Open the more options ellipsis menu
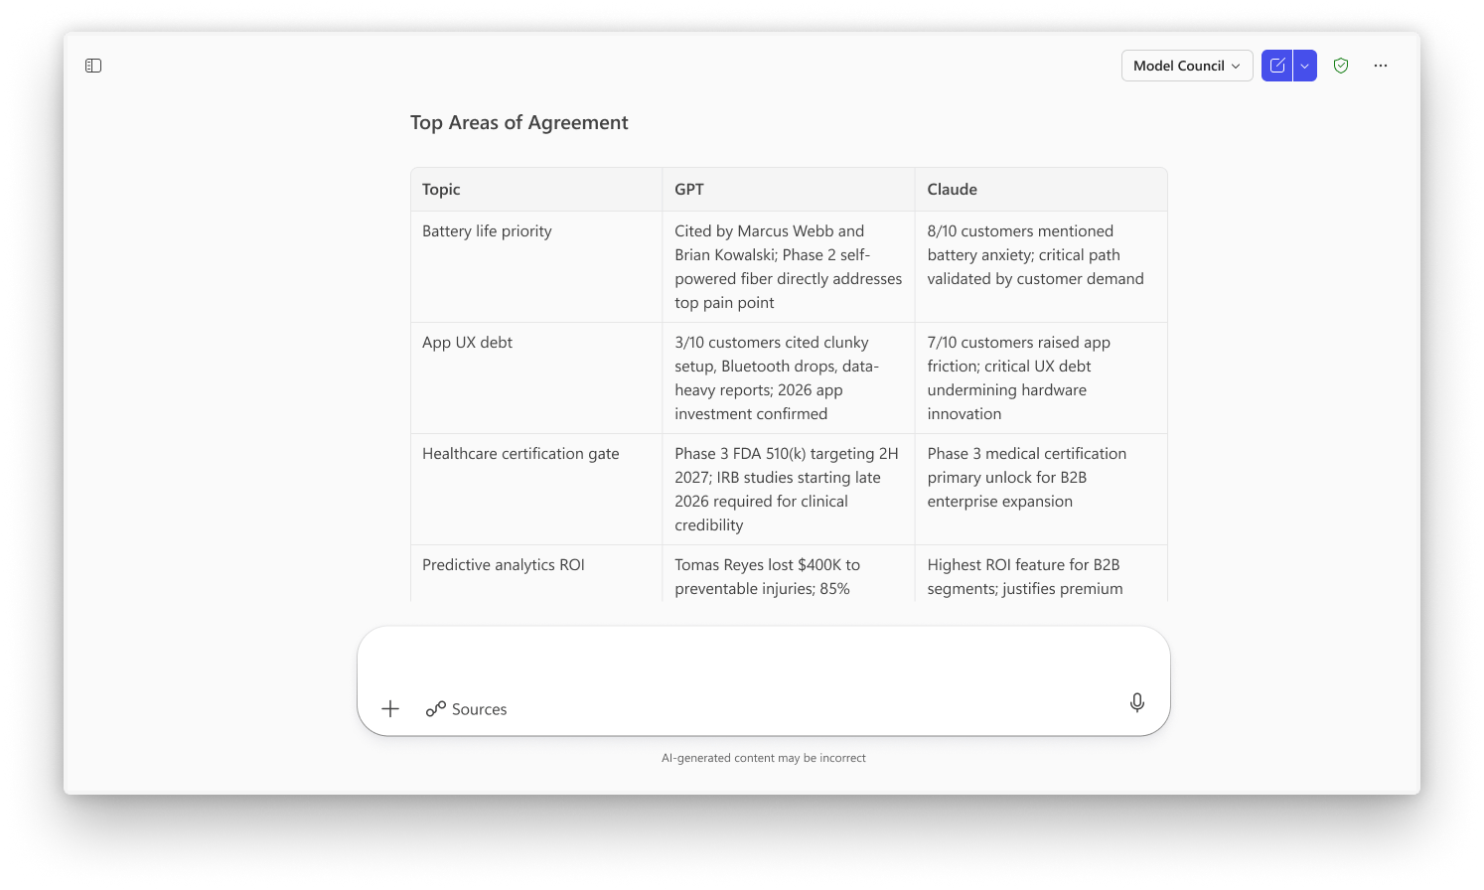Image resolution: width=1484 pixels, height=890 pixels. 1380,65
